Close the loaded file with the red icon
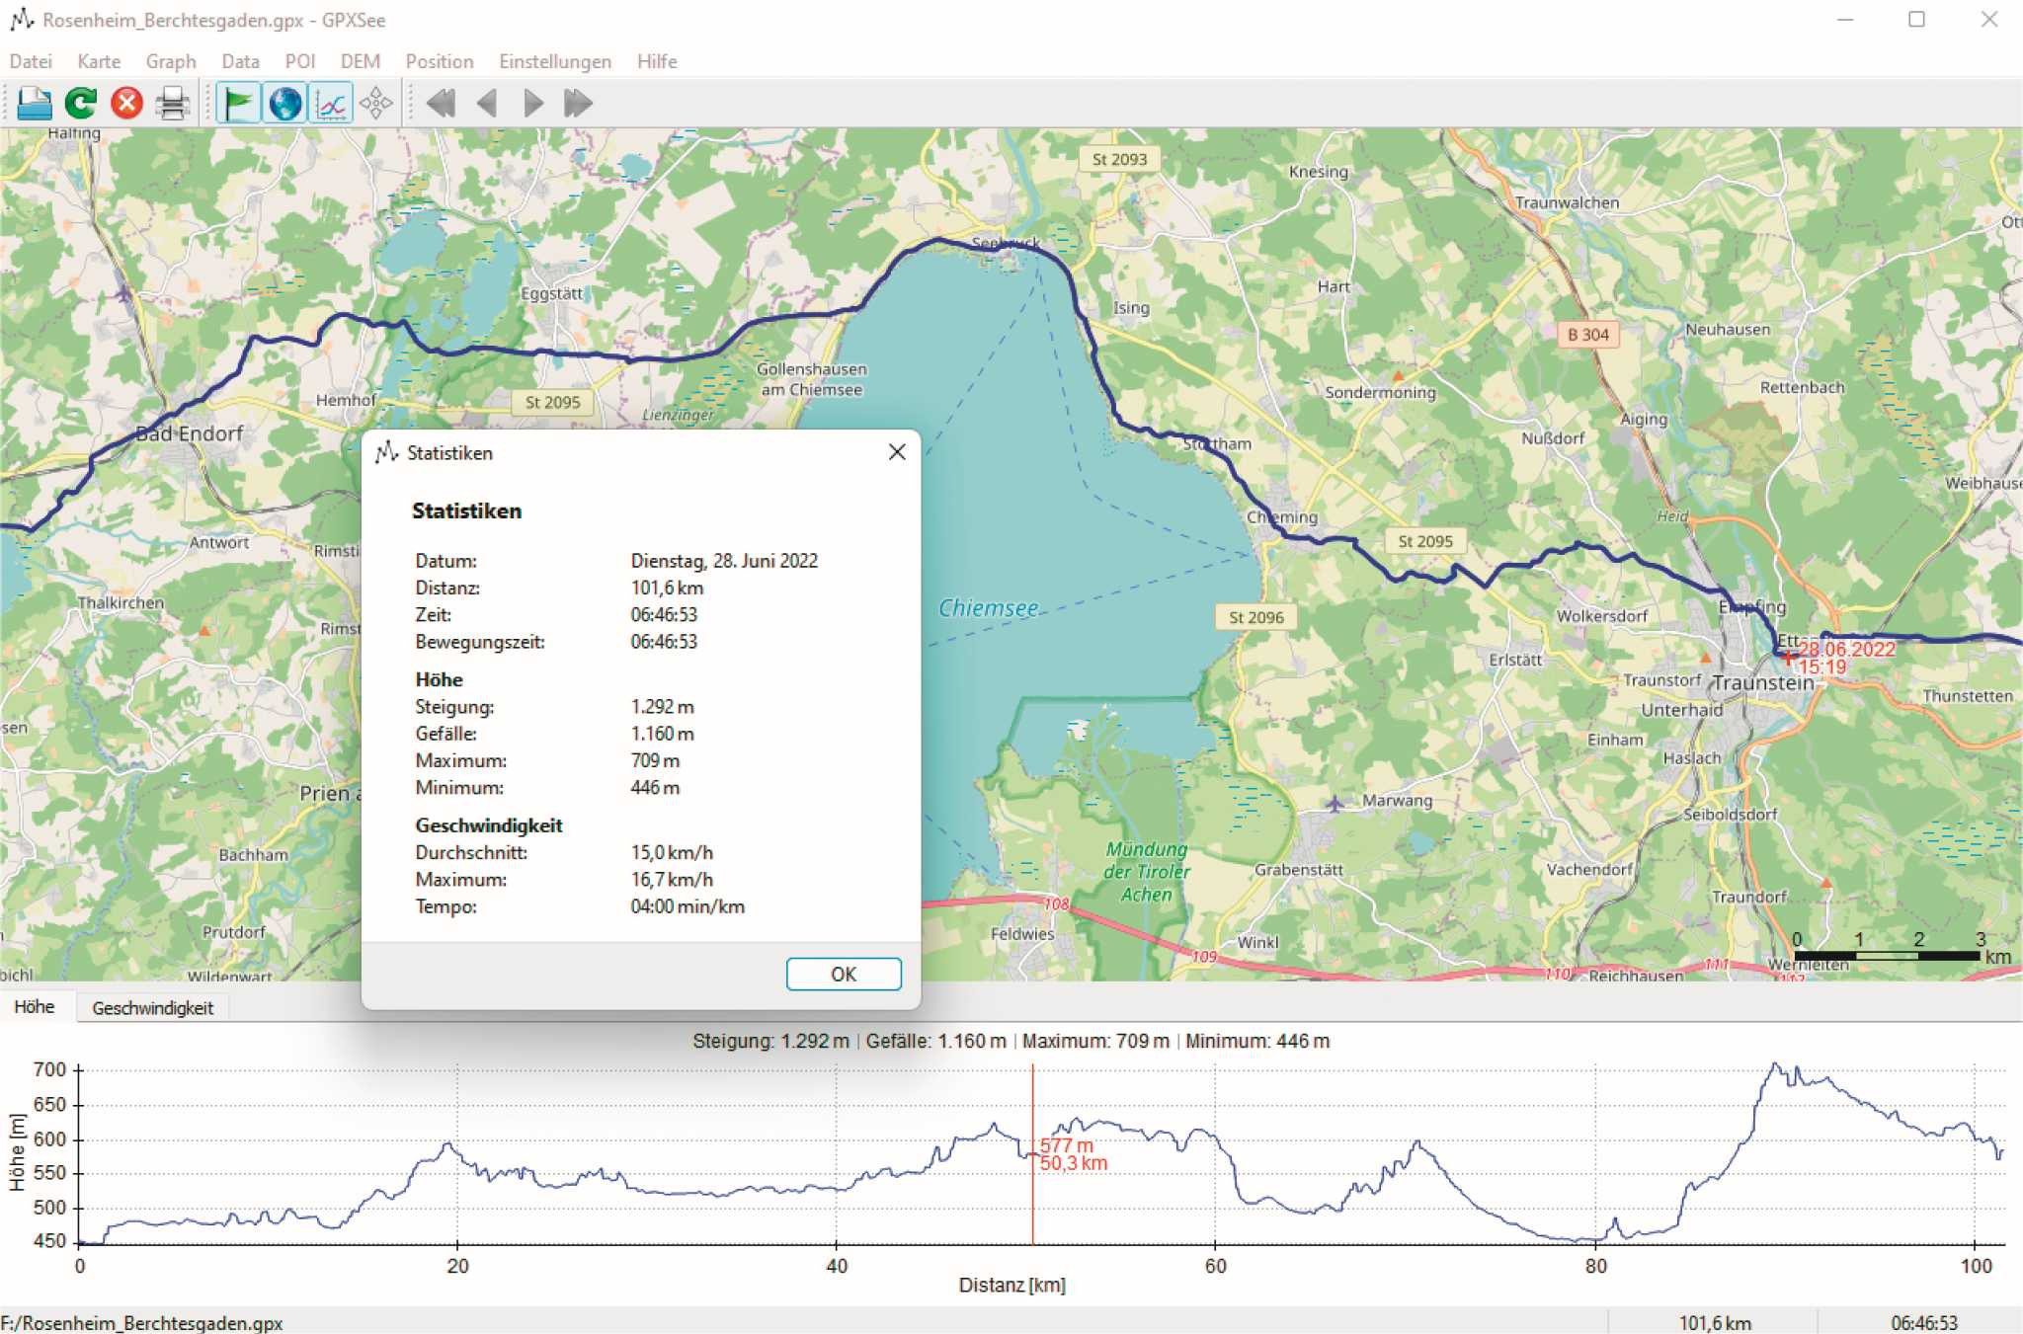The width and height of the screenshot is (2023, 1334). pos(126,103)
